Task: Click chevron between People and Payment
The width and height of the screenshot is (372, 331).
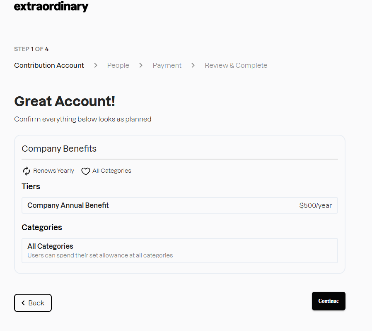Action: pos(141,65)
